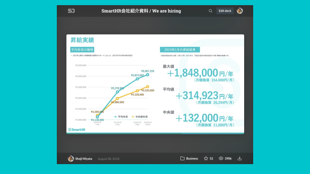Screen dimensions: 310x174
Task: Click the +132,000 median value
Action: (x=197, y=118)
